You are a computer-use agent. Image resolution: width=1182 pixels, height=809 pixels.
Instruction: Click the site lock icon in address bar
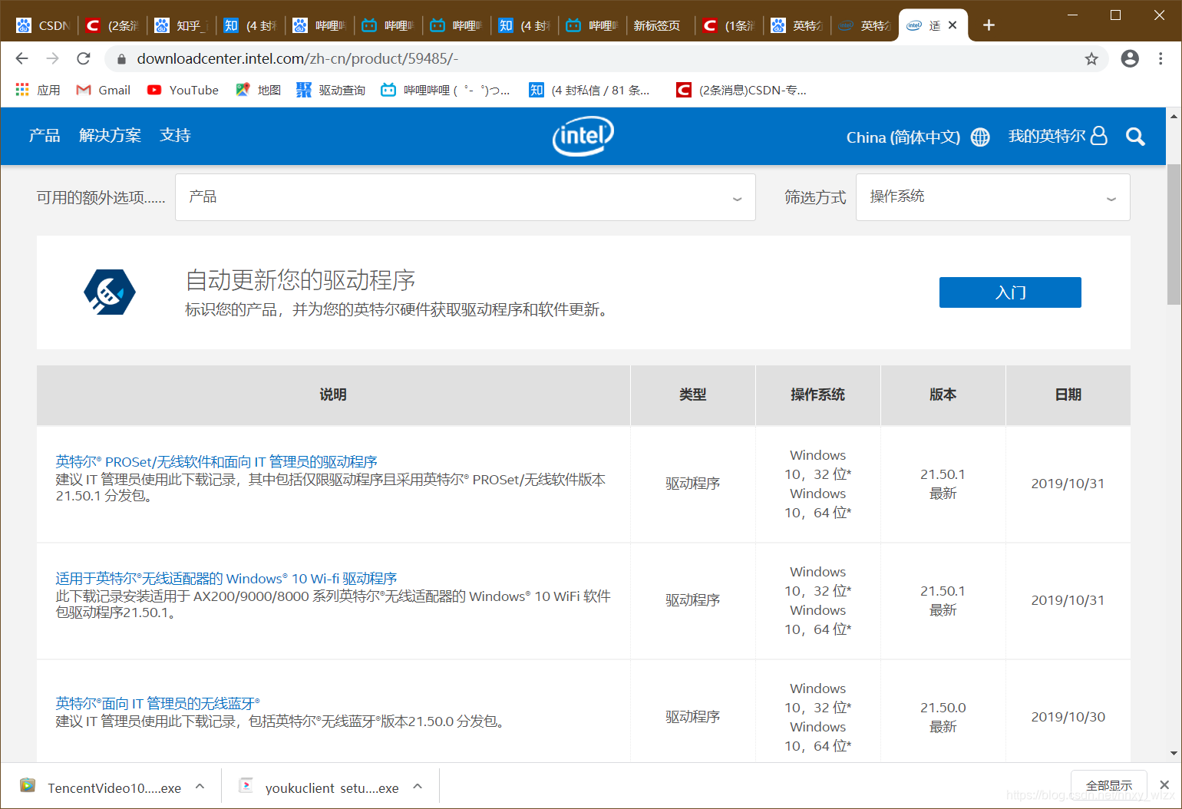click(121, 59)
